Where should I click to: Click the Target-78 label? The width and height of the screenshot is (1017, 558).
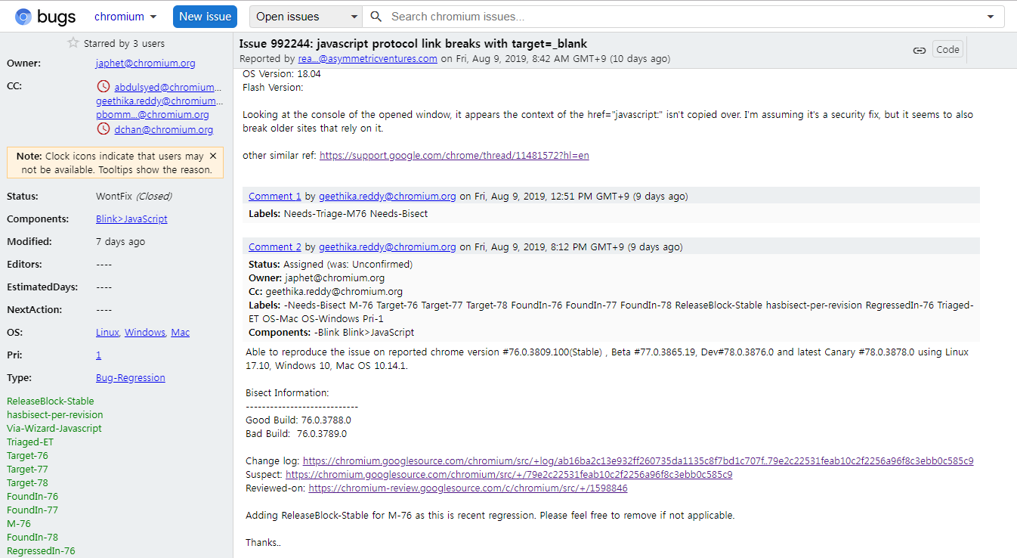coord(27,483)
